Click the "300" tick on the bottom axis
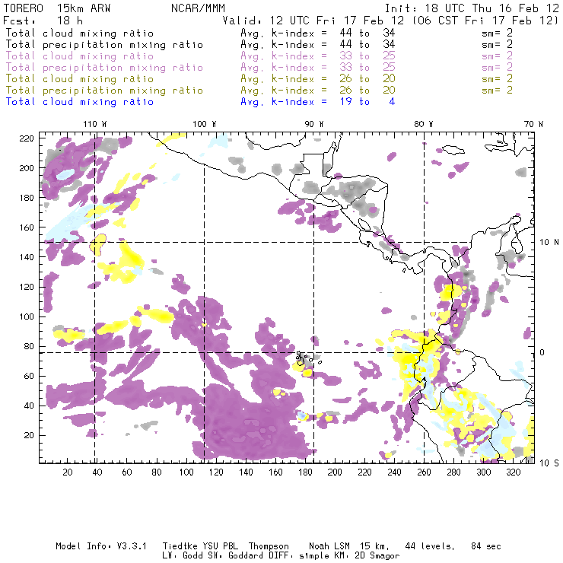Screen dimensions: 563x563 (x=484, y=472)
